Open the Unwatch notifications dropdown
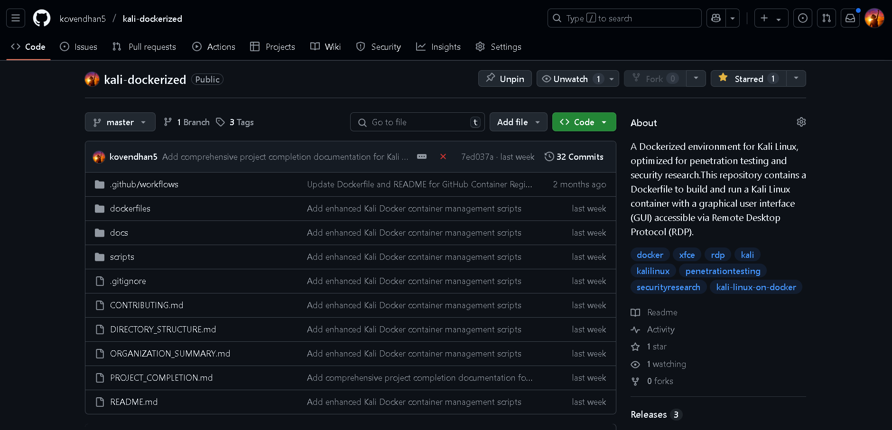 577,79
